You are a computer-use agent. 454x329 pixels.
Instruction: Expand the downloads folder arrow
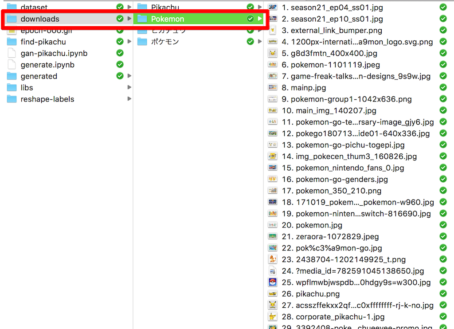129,19
